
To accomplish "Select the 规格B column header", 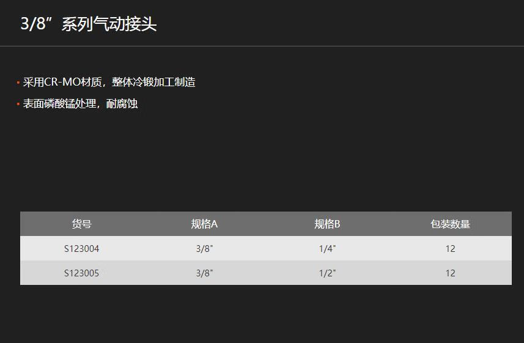I will pos(327,224).
